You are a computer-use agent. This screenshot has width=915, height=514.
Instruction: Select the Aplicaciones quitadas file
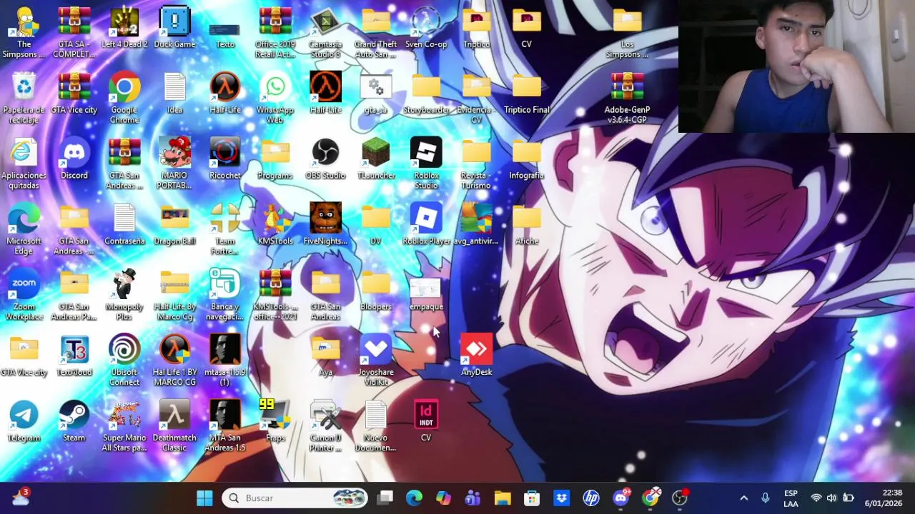click(x=24, y=164)
